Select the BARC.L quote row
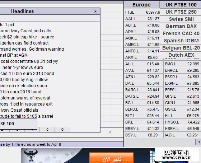This screenshot has width=201, height=163. pyautogui.click(x=142, y=90)
